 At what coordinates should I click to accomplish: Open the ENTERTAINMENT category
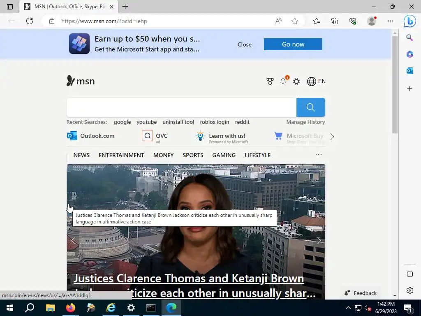pos(121,155)
